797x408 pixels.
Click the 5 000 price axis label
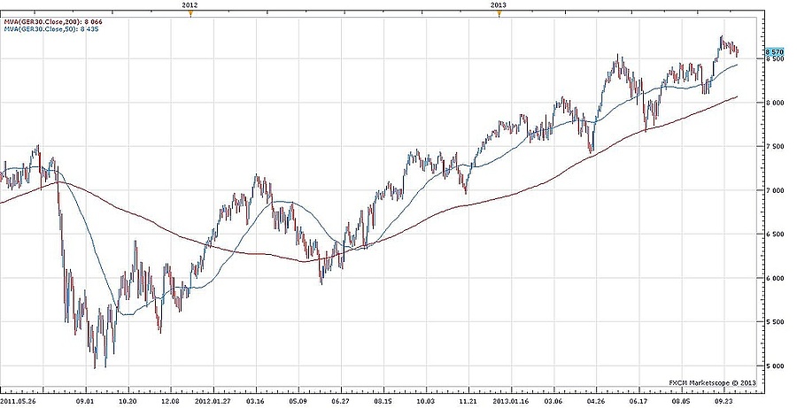click(775, 366)
